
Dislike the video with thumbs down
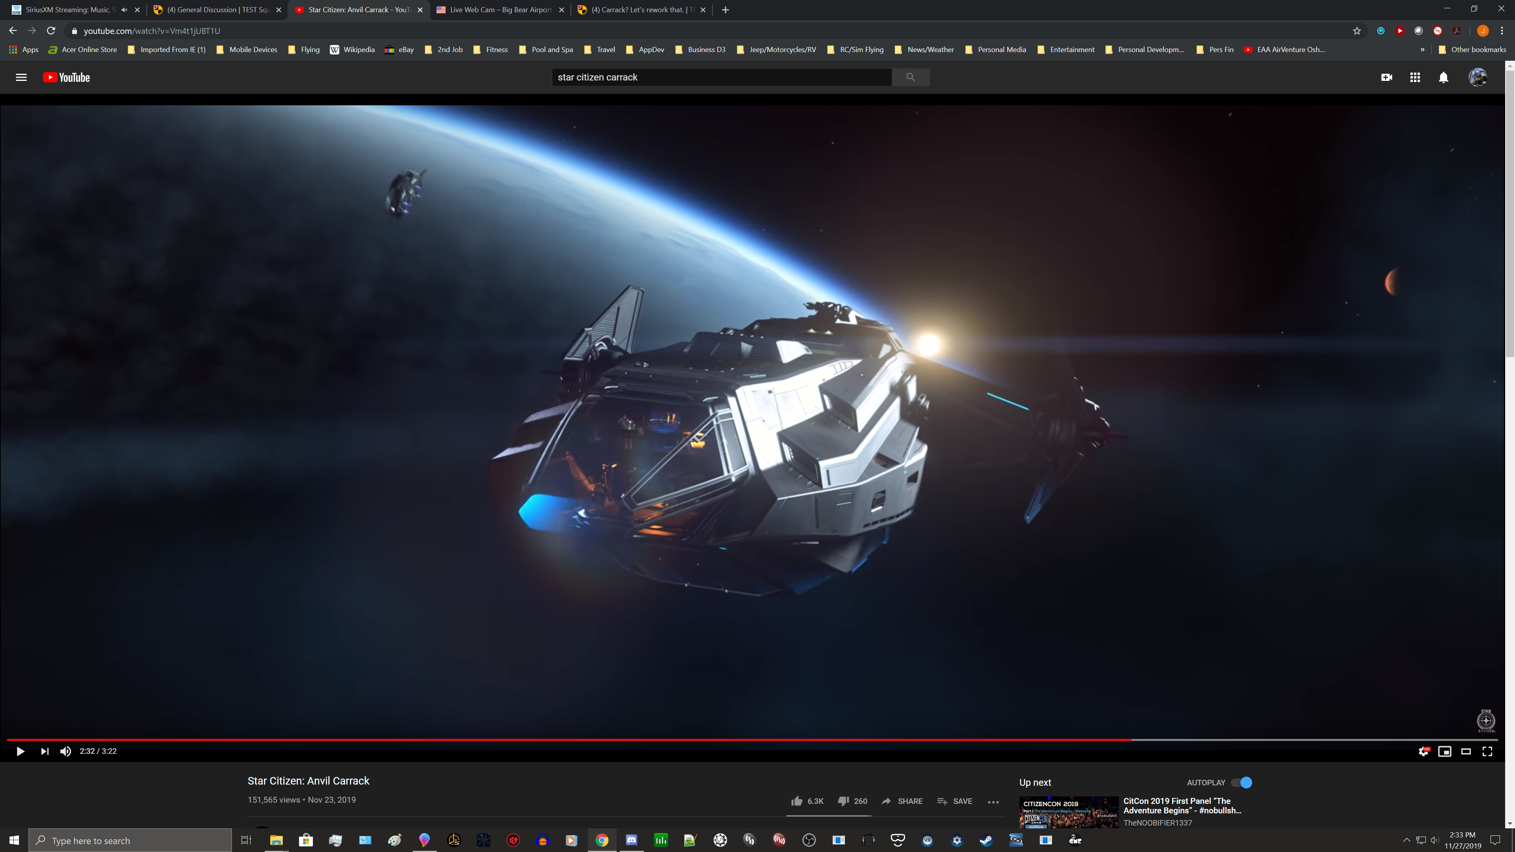[x=843, y=801]
